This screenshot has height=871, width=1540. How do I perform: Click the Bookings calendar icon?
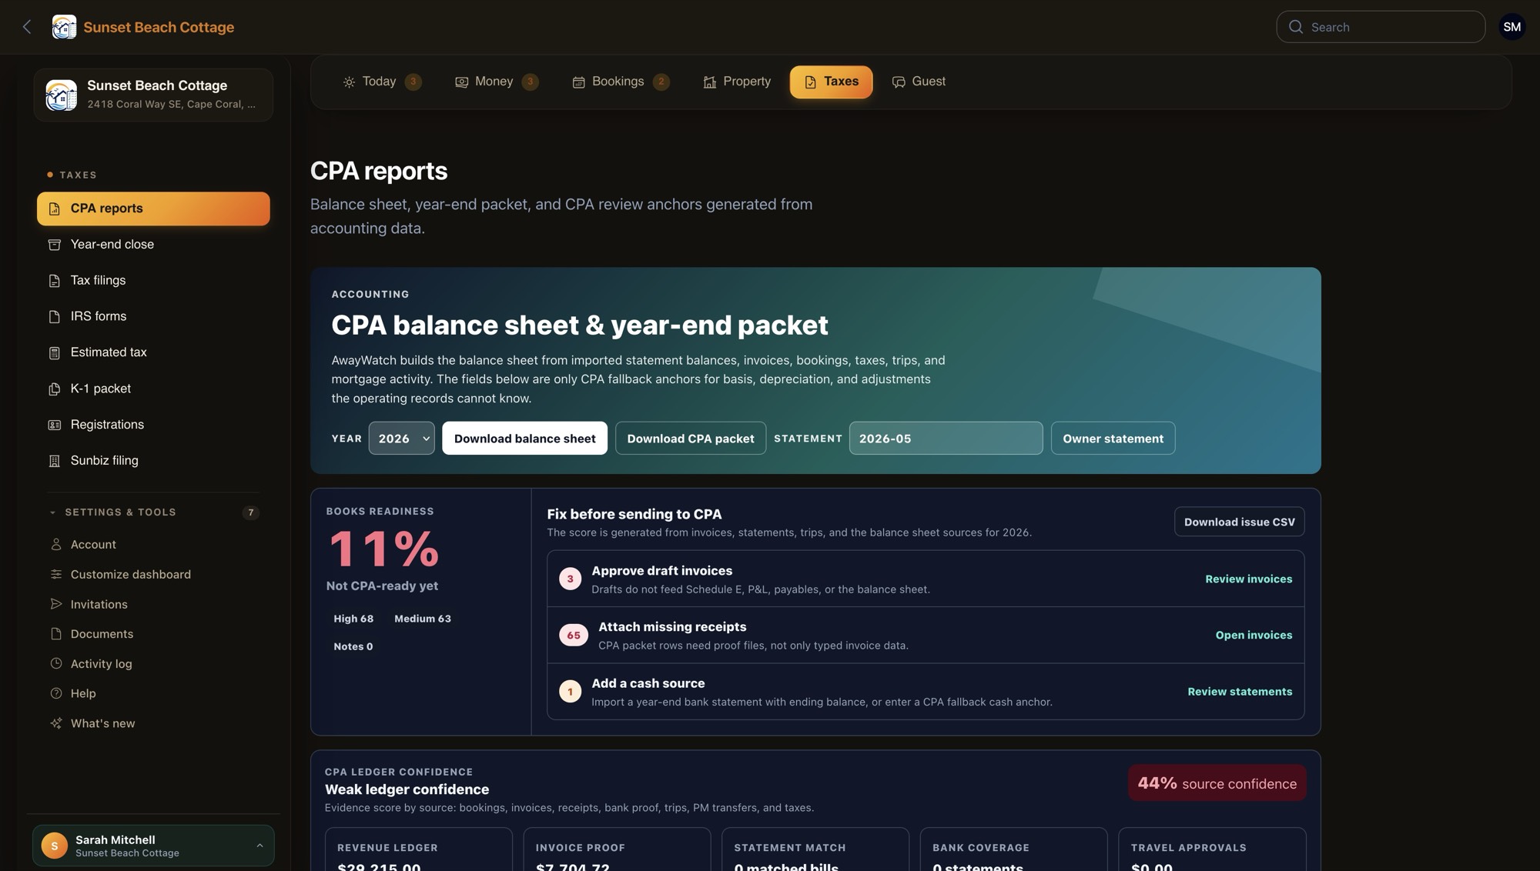578,82
